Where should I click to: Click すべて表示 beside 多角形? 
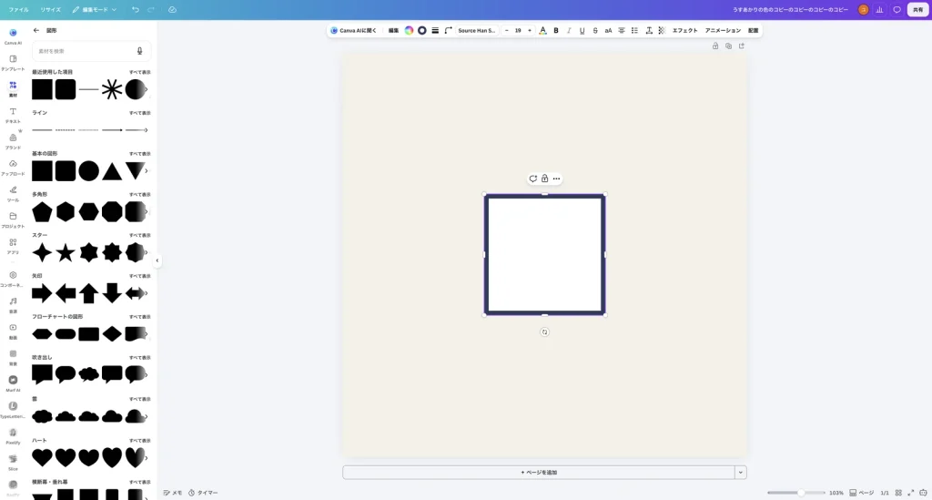tap(140, 194)
